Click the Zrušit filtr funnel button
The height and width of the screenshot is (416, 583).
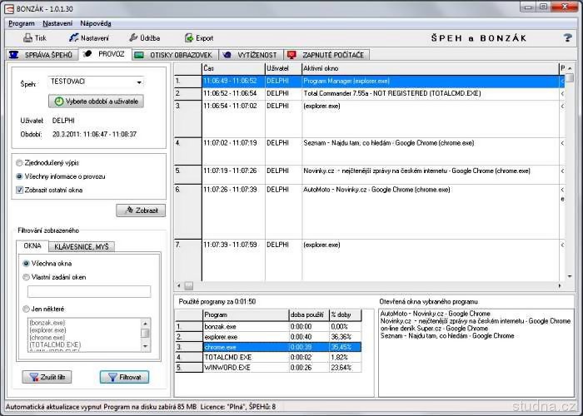click(x=47, y=377)
